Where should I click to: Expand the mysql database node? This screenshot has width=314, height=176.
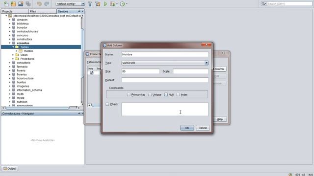(x=10, y=98)
